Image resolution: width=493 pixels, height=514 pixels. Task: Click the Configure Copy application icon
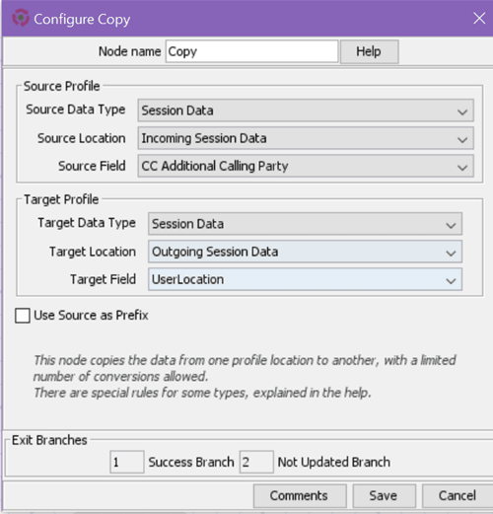point(21,18)
